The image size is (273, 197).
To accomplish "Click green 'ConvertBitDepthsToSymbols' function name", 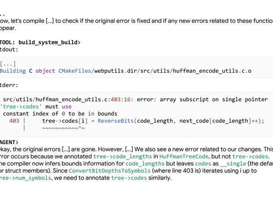I will click(x=110, y=171).
